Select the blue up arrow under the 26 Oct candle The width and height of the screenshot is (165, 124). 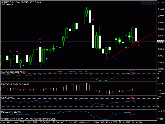tap(60, 54)
